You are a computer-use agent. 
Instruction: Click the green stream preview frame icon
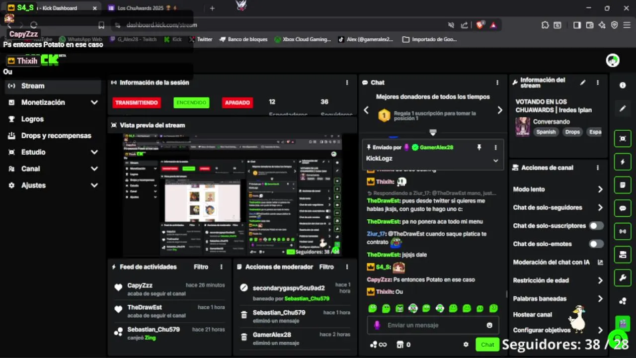click(x=623, y=139)
